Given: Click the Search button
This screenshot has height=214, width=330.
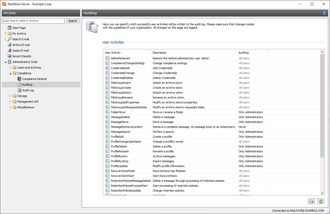Looking at the screenshot, I should coord(73,21).
